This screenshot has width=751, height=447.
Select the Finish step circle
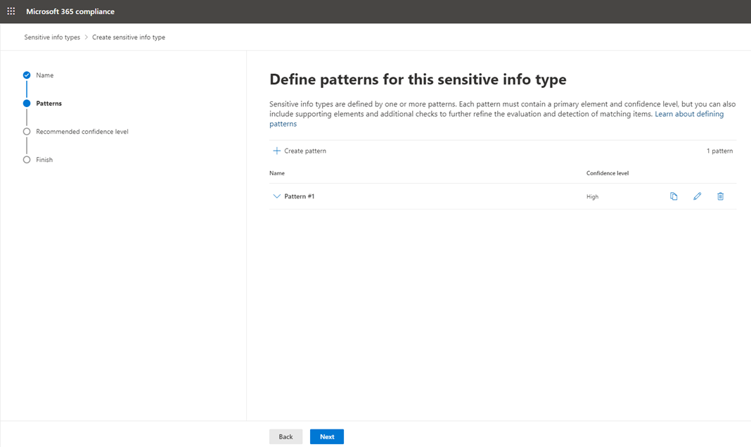point(27,160)
